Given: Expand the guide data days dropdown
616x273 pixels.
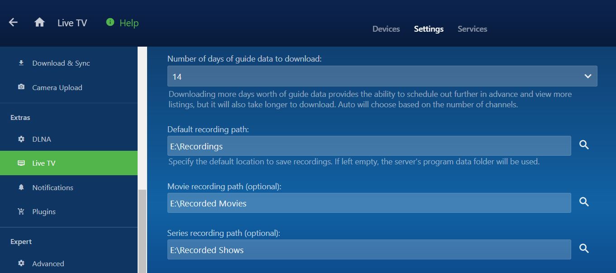Looking at the screenshot, I should click(587, 76).
